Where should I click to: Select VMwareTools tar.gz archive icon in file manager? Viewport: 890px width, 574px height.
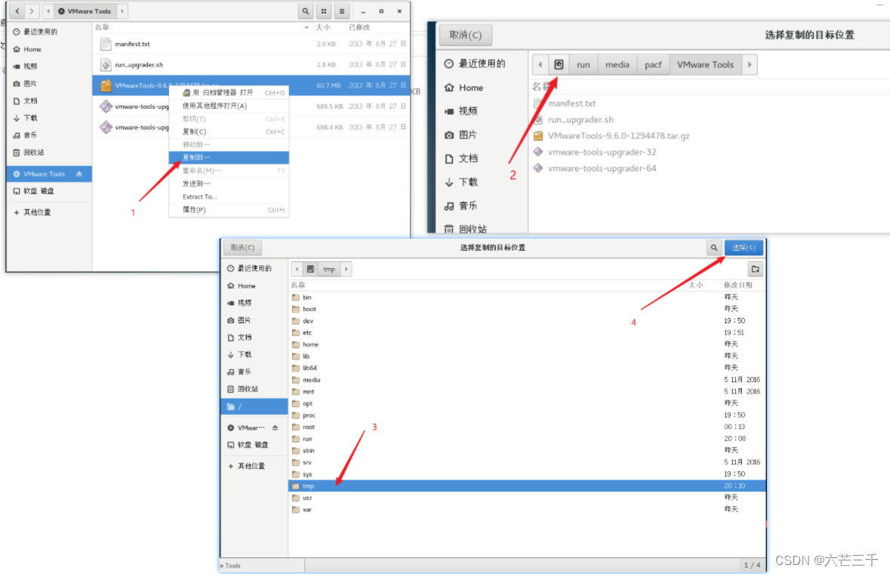point(106,85)
